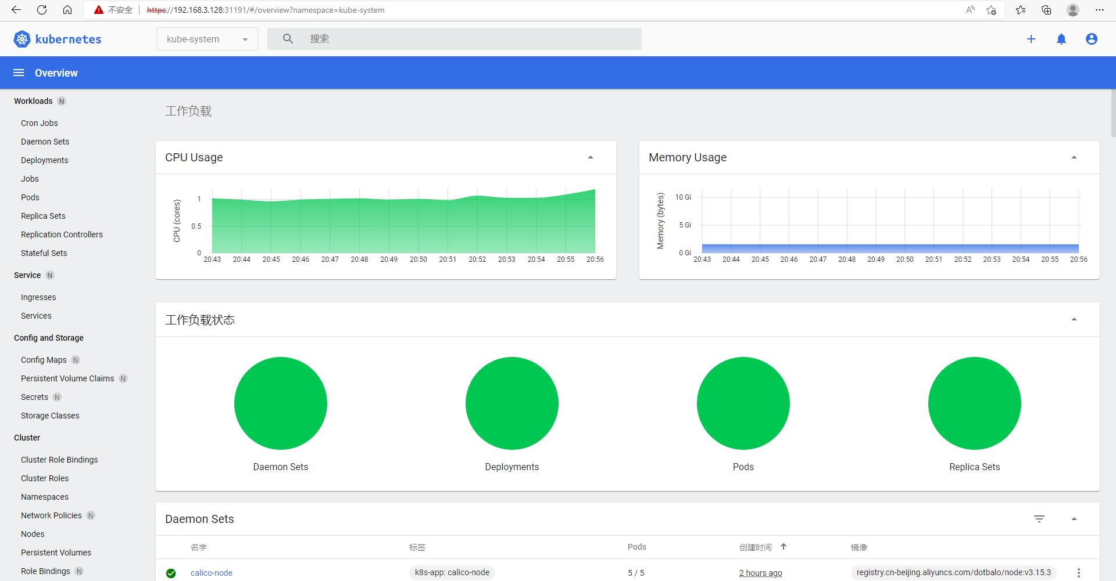
Task: Open Replication Controllers
Action: [x=62, y=234]
